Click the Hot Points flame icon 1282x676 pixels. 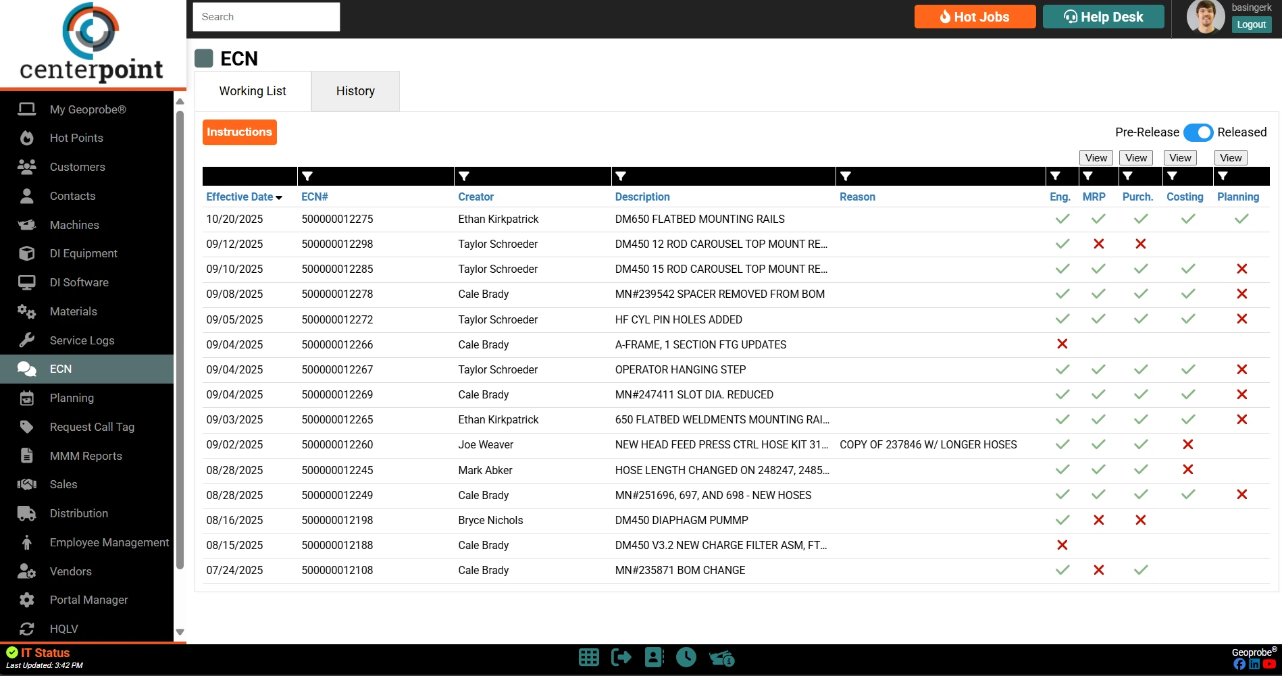pyautogui.click(x=26, y=138)
